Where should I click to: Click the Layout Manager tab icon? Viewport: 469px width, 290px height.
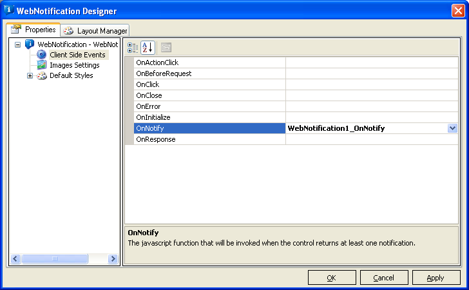click(x=69, y=30)
